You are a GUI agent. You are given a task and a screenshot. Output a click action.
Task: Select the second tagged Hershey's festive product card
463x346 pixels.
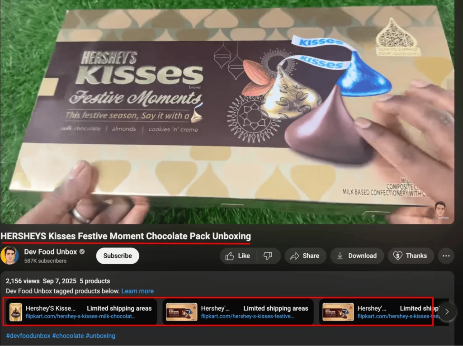point(238,312)
